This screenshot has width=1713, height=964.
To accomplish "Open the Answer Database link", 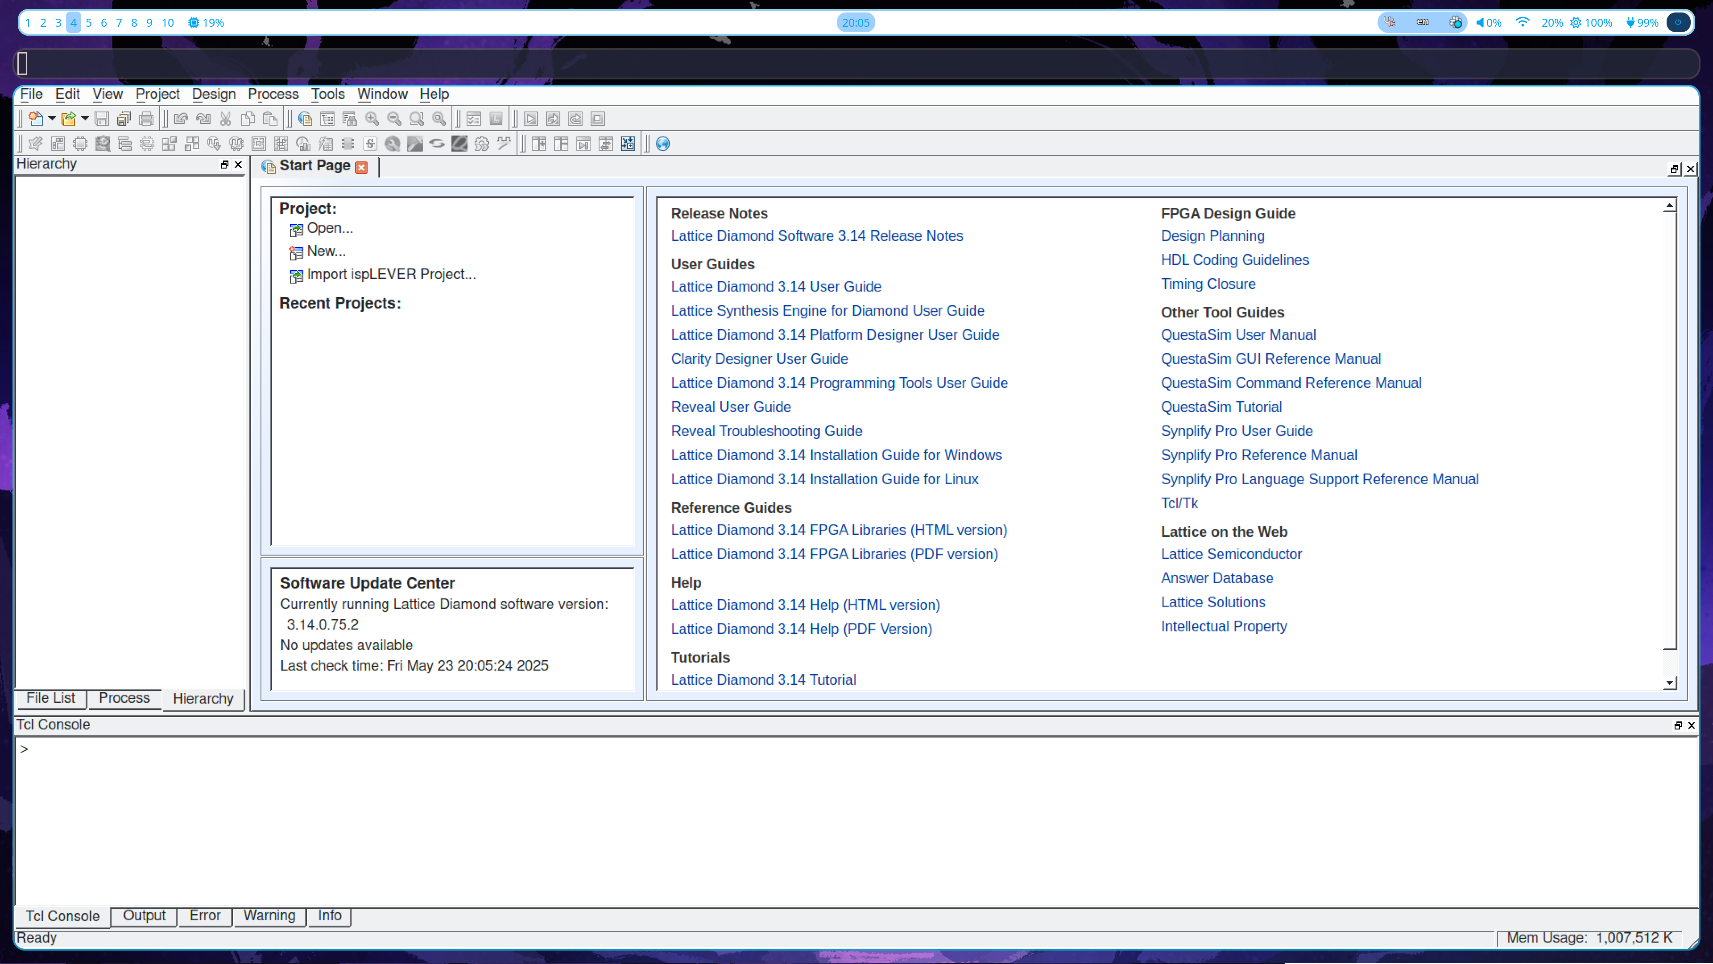I will pyautogui.click(x=1217, y=578).
